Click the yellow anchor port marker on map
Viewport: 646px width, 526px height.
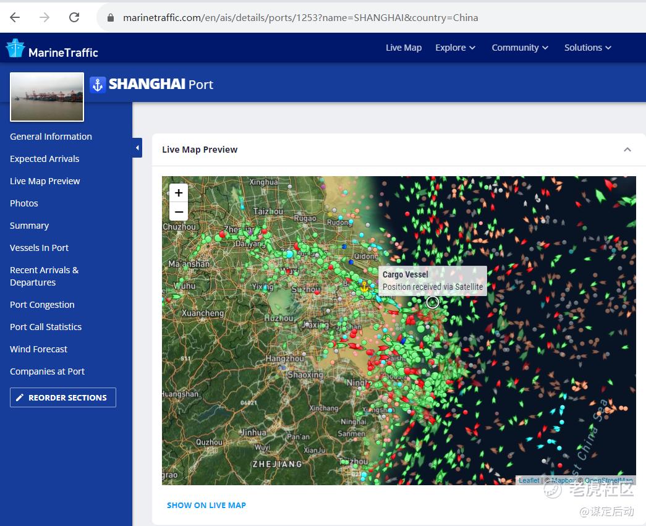(x=364, y=287)
